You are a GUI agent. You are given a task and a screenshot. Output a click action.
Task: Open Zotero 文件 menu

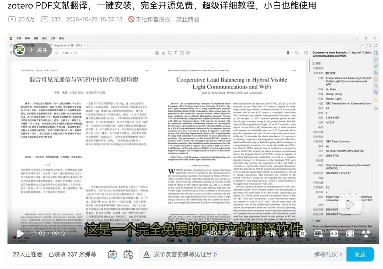(x=19, y=38)
